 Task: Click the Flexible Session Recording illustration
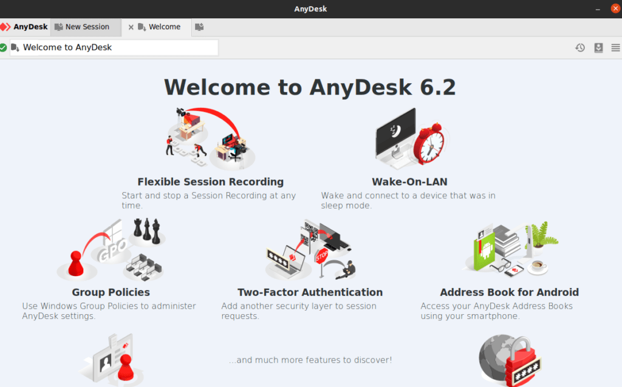(x=211, y=139)
